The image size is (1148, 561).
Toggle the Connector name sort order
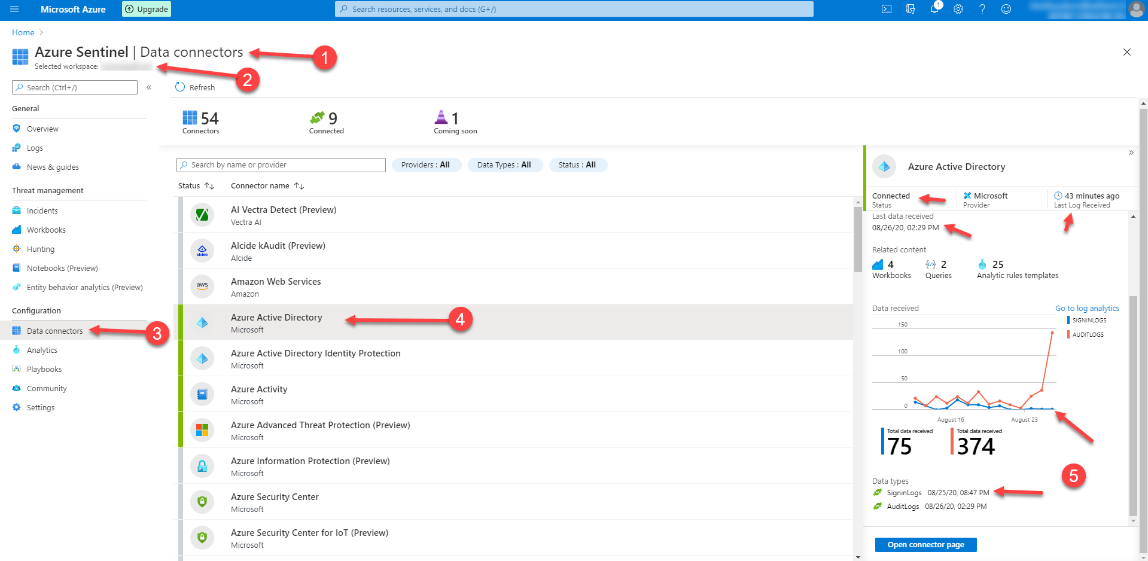pos(299,185)
